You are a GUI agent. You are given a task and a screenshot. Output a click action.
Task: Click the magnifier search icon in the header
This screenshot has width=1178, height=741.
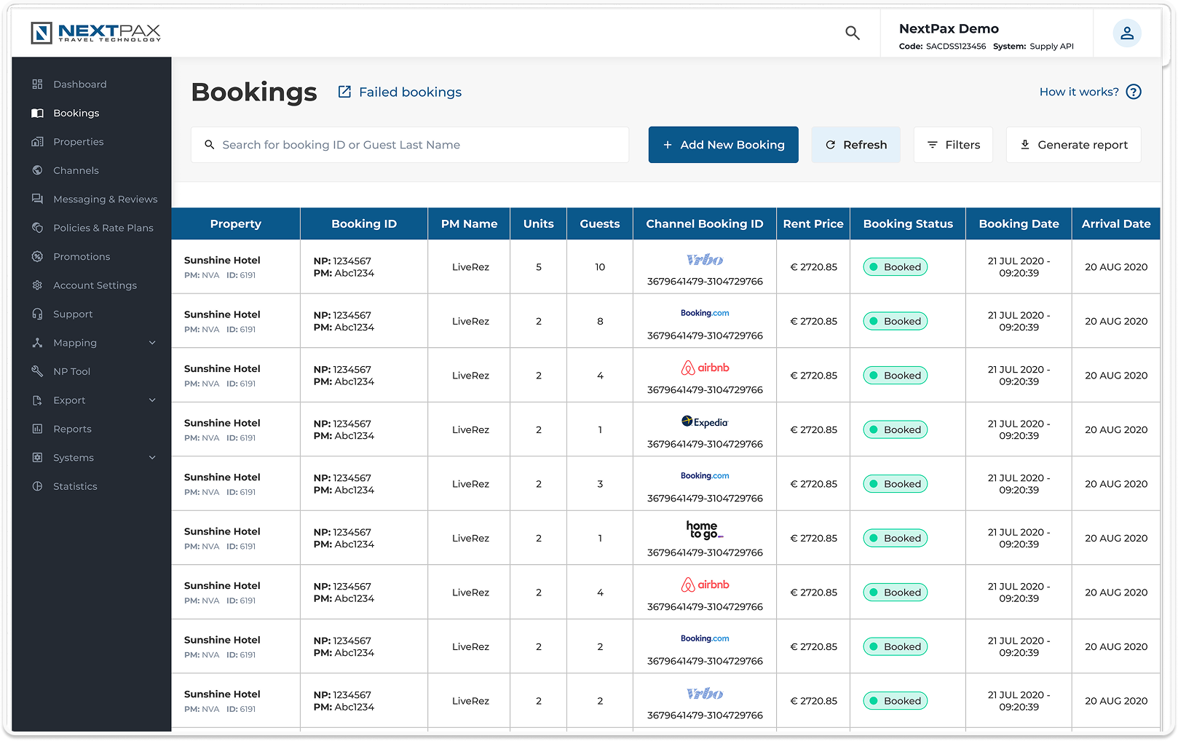pos(852,33)
